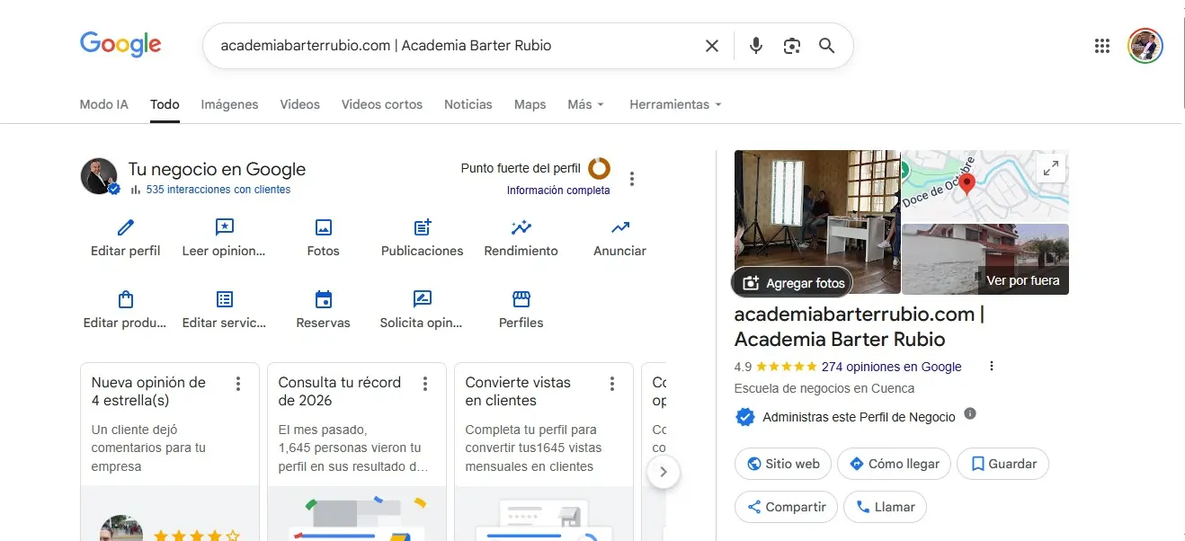The height and width of the screenshot is (541, 1185).
Task: Switch to the Imágenes tab
Action: point(229,104)
